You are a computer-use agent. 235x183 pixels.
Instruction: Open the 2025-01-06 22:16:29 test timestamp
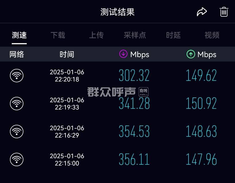(x=67, y=132)
